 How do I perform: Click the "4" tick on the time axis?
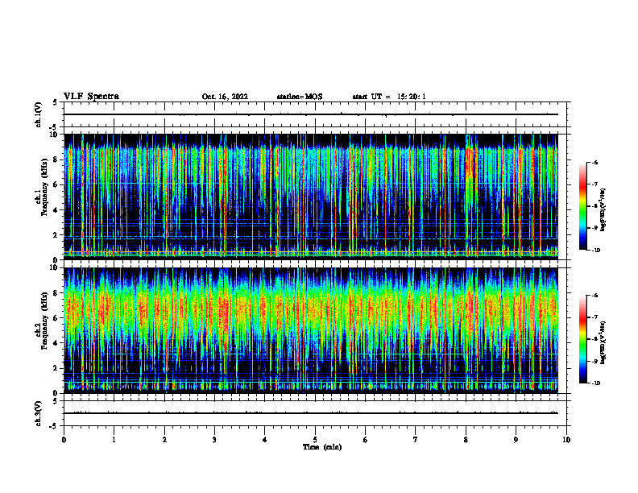pyautogui.click(x=265, y=440)
